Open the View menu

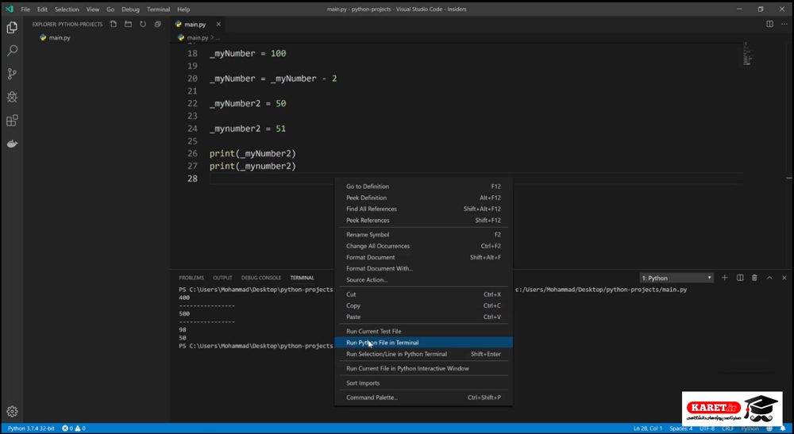(x=93, y=9)
